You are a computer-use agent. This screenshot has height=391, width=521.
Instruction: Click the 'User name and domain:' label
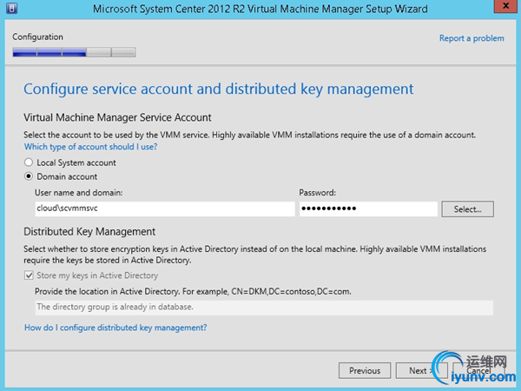[x=79, y=193]
